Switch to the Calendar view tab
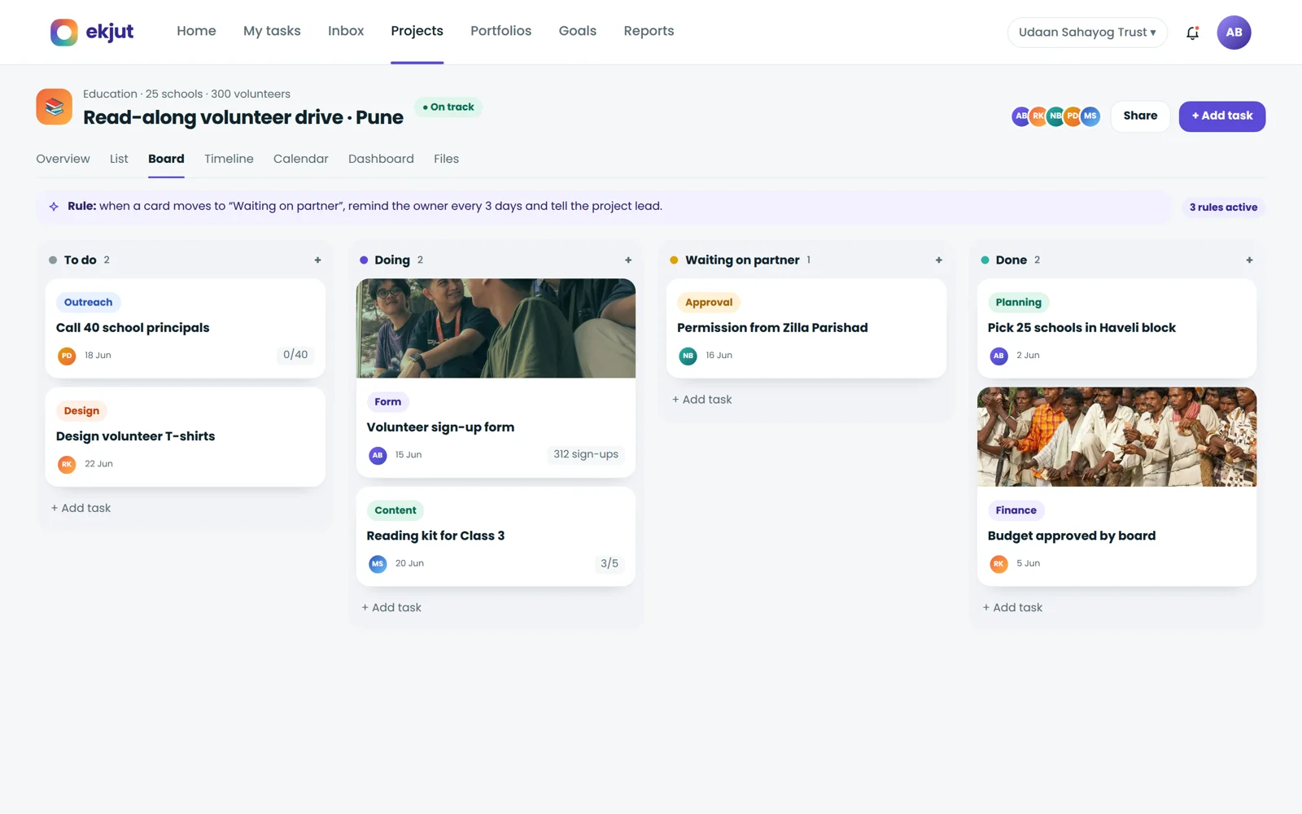The height and width of the screenshot is (814, 1302). [301, 159]
